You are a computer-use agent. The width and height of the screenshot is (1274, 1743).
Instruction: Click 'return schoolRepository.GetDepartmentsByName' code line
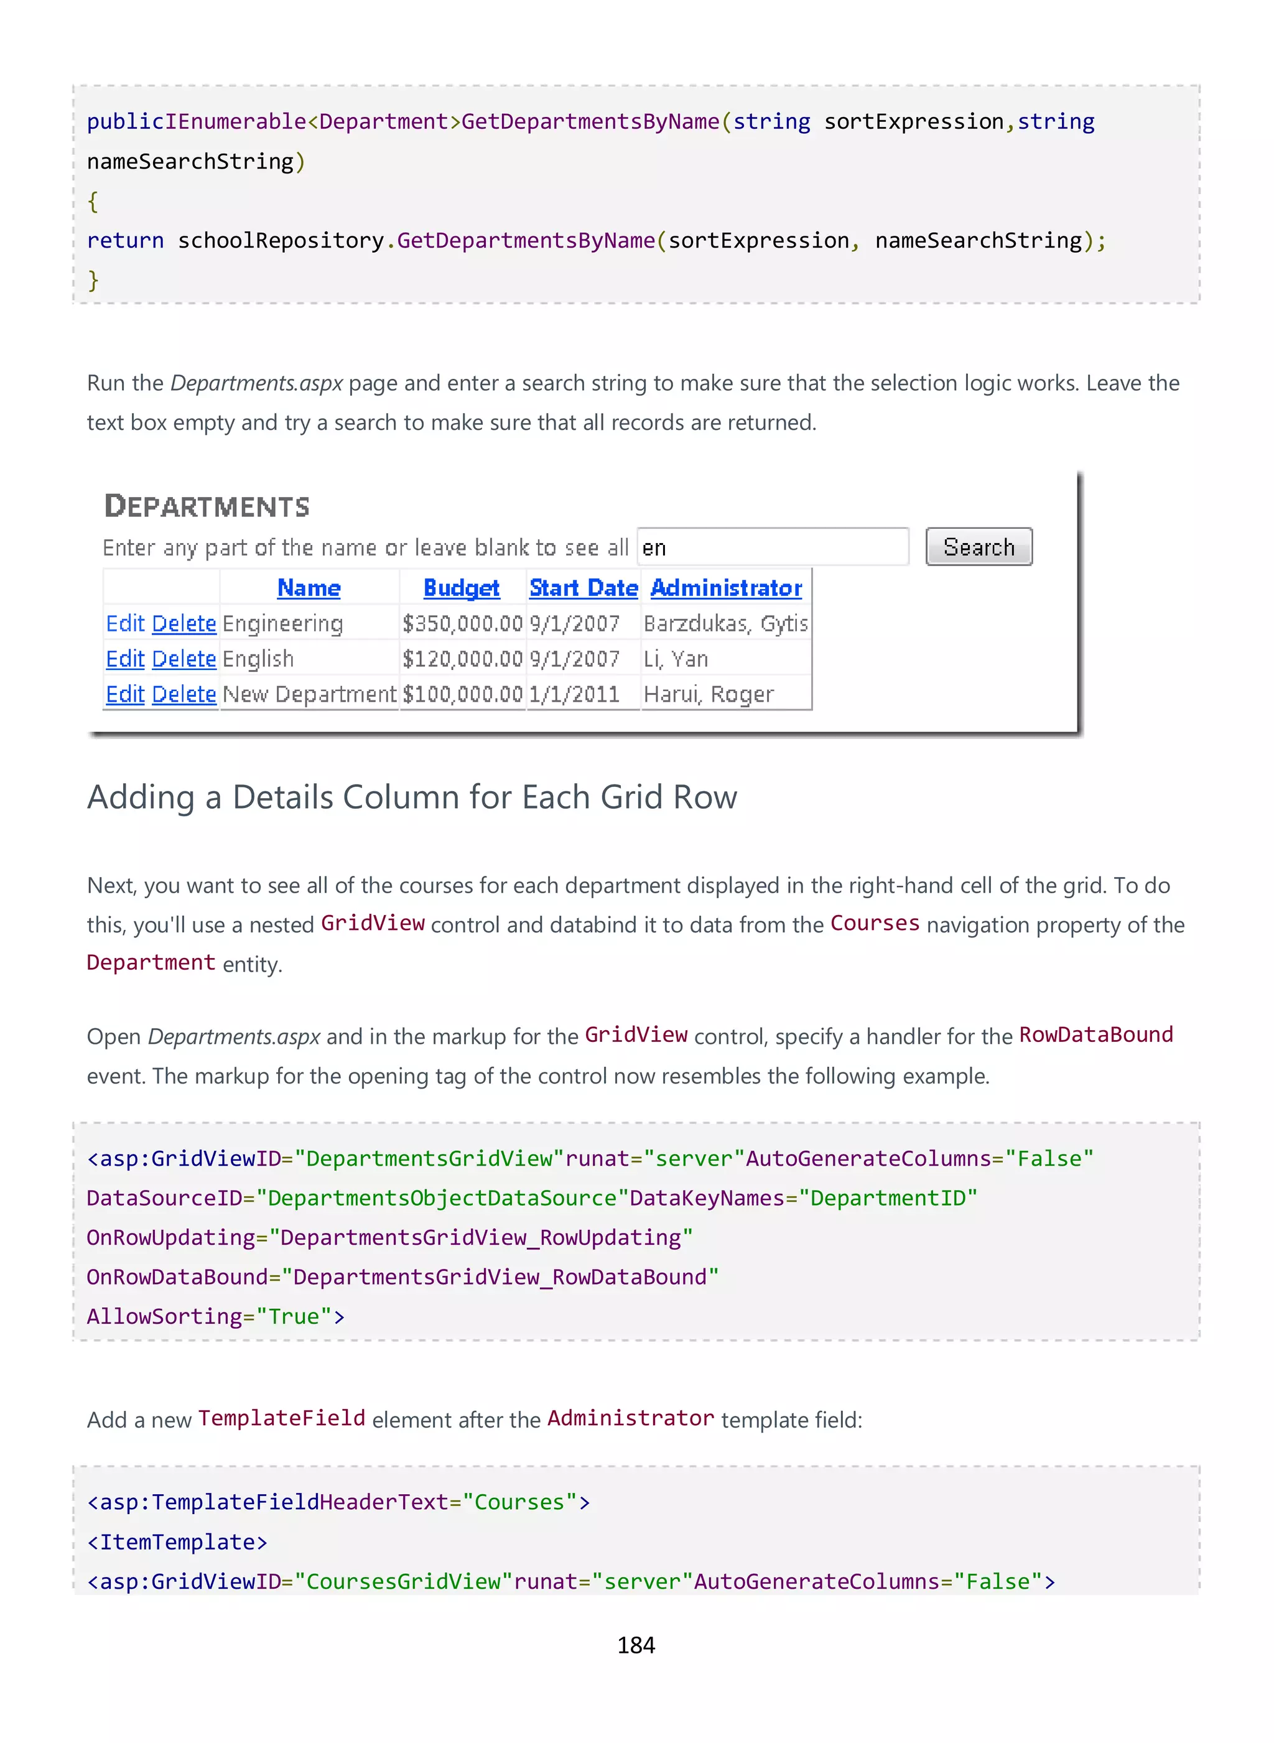click(x=596, y=240)
